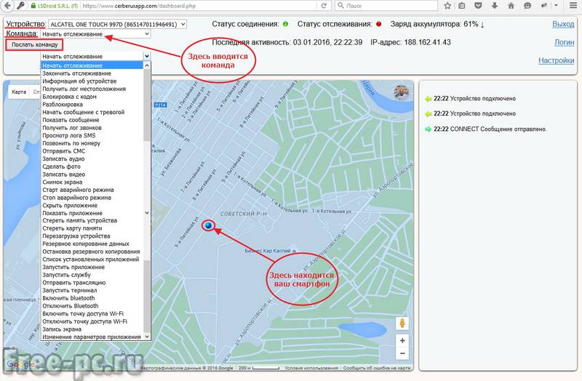Click the magnifier icon in the search box

point(340,6)
